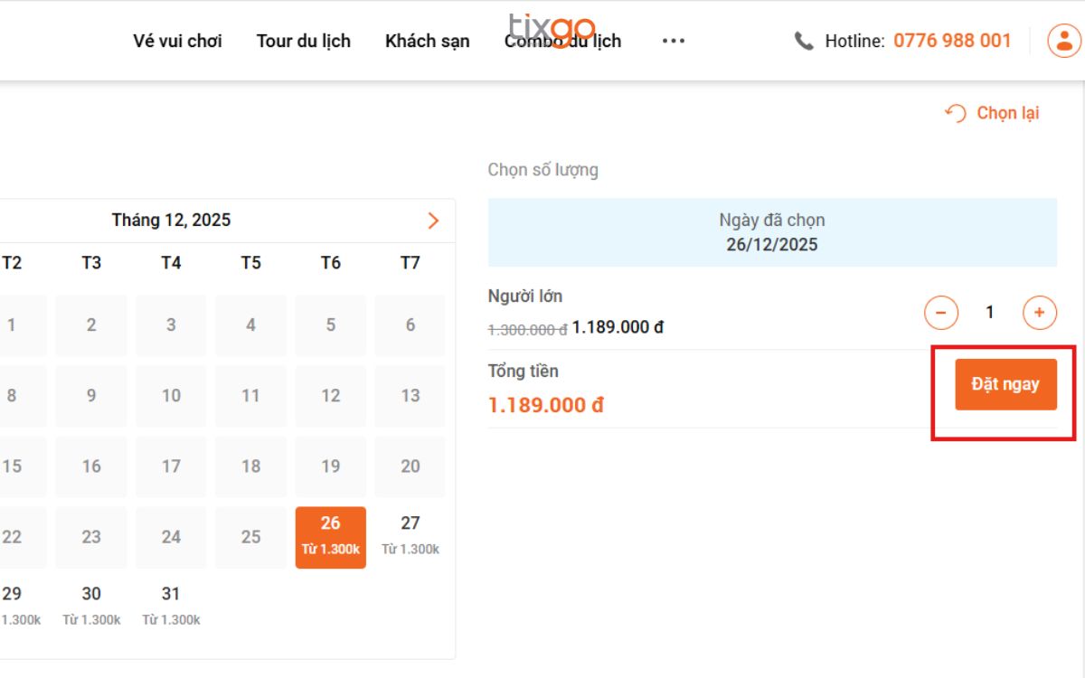Expand the three-dots more menu
The height and width of the screenshot is (678, 1085).
coord(673,41)
